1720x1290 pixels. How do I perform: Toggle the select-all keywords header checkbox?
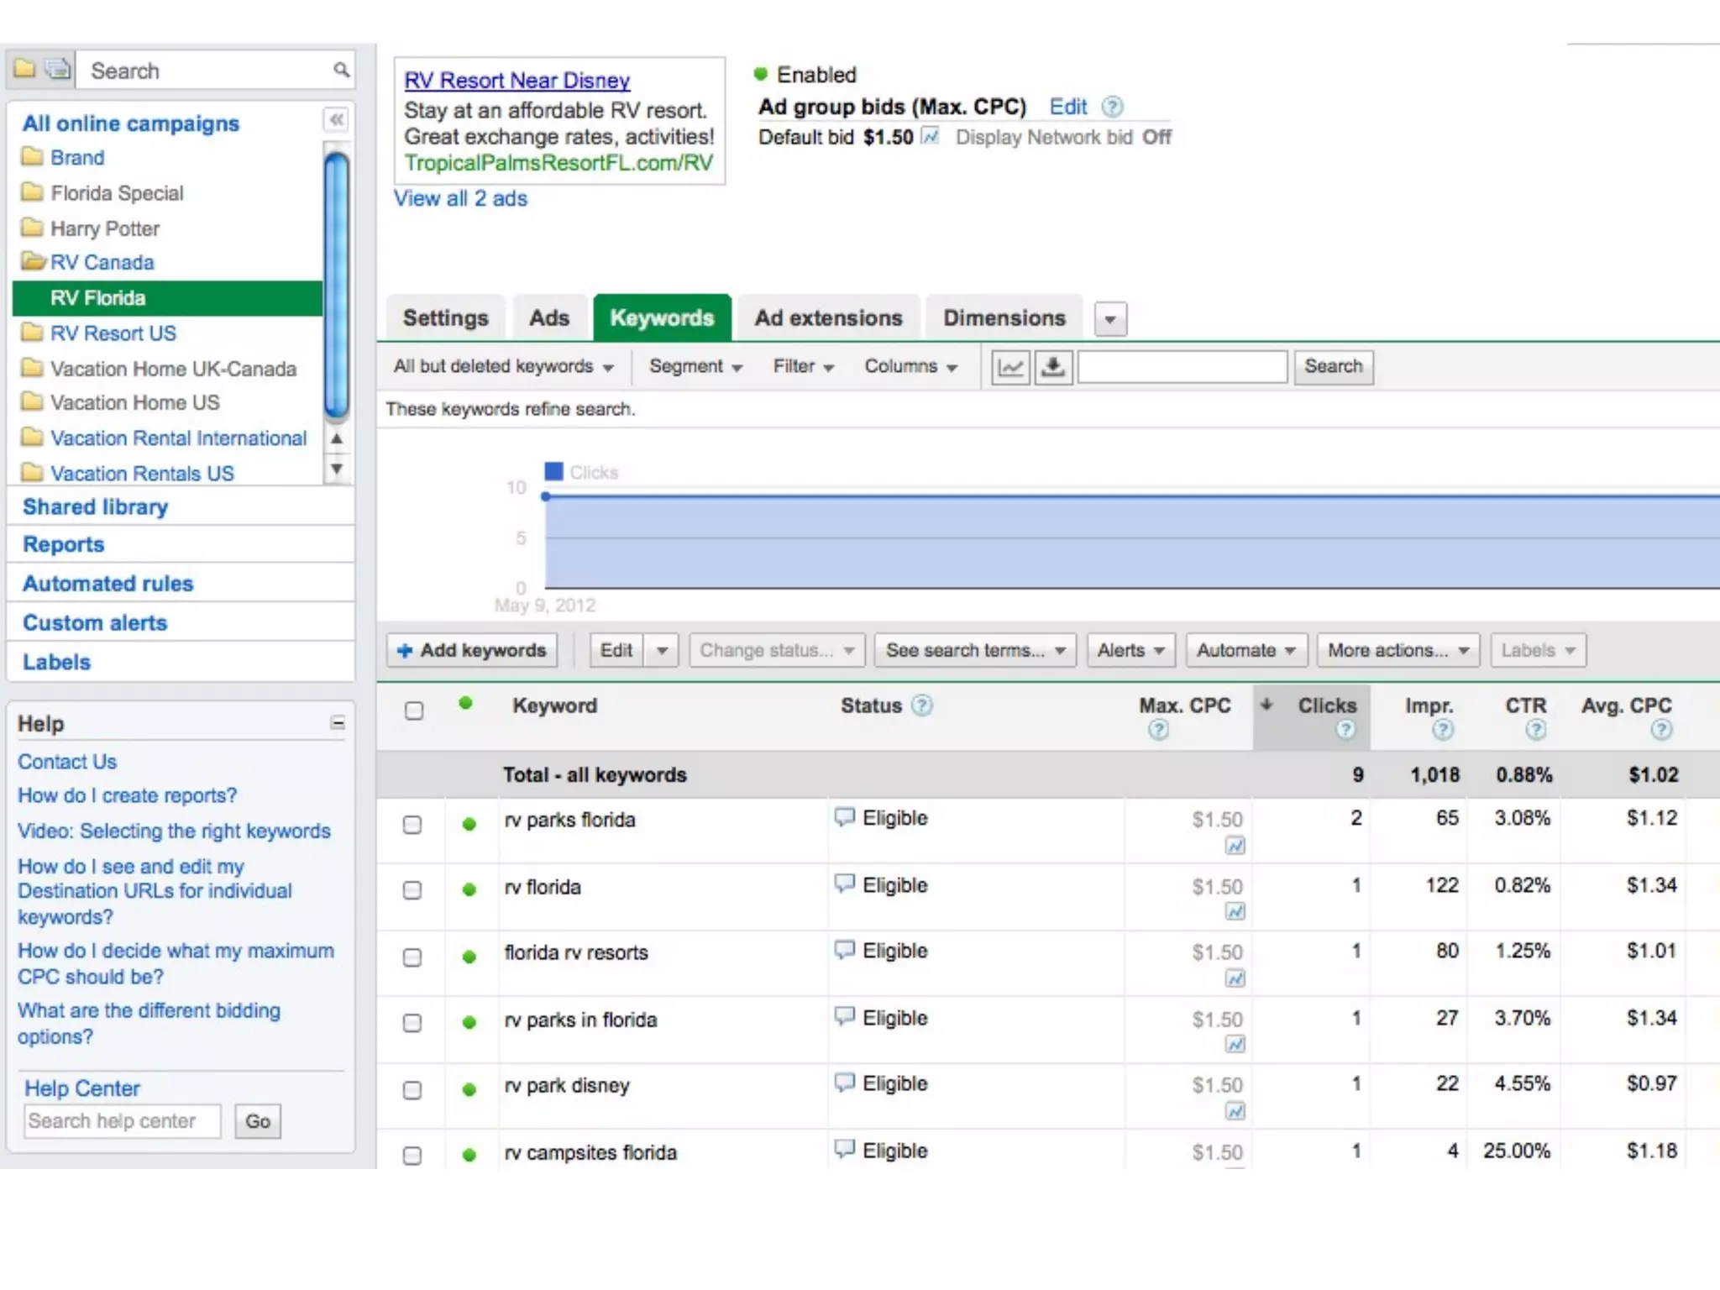(x=414, y=711)
